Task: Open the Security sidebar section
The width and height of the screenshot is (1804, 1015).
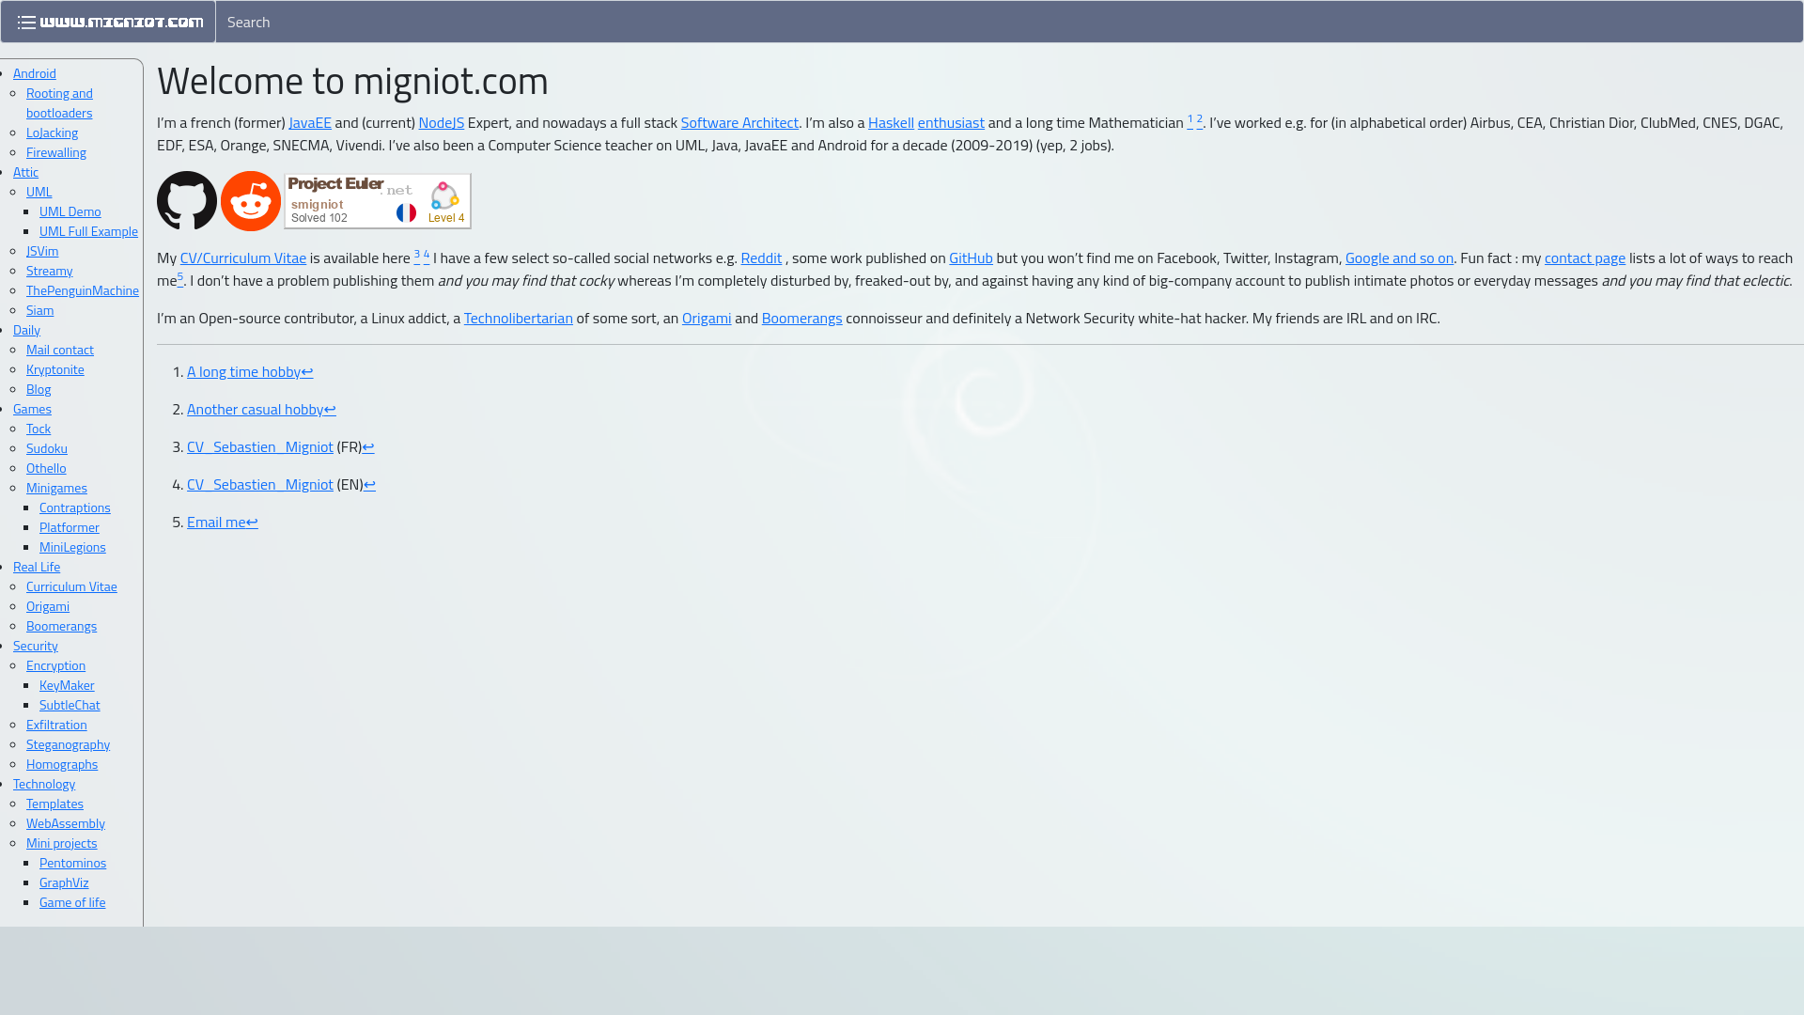Action: (x=36, y=646)
